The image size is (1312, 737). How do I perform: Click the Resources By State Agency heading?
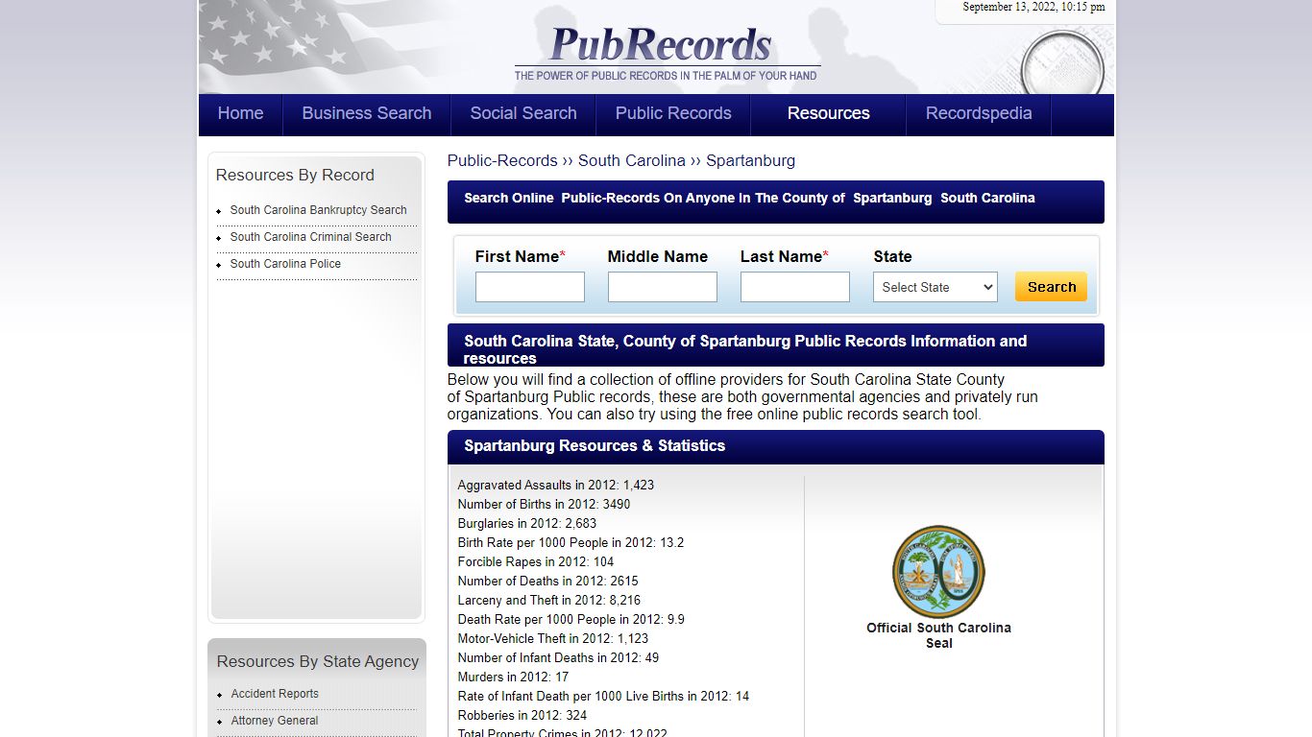(318, 661)
